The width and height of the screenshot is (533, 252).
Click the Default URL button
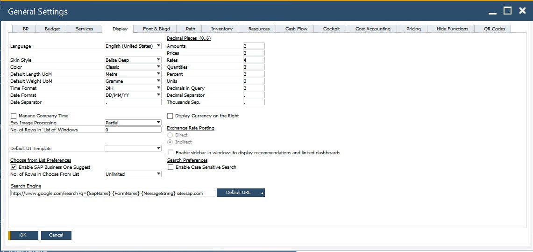click(241, 193)
